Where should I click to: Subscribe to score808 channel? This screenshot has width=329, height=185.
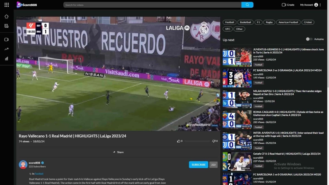pos(199,165)
